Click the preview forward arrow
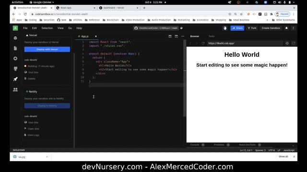Screen dimensions: 307x172 [x=197, y=43]
